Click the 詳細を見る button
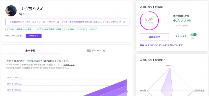 coord(34,36)
